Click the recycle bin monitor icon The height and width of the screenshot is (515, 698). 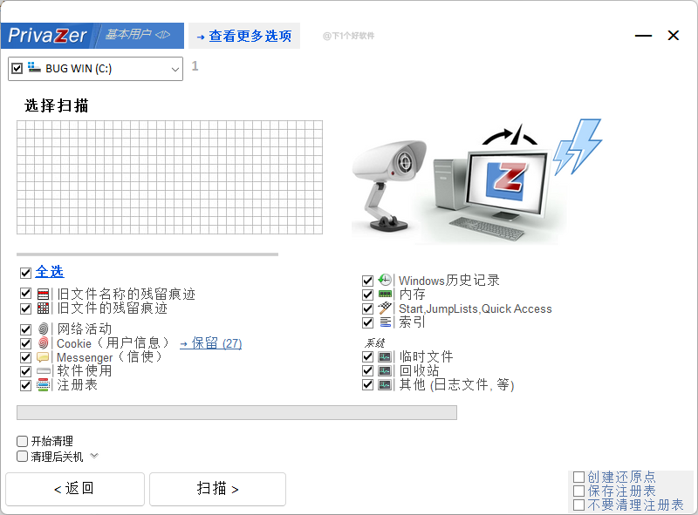385,370
